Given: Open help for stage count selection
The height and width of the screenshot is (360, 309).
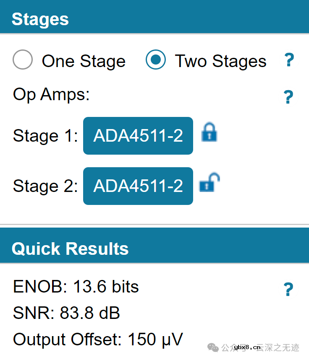Looking at the screenshot, I should tap(289, 60).
